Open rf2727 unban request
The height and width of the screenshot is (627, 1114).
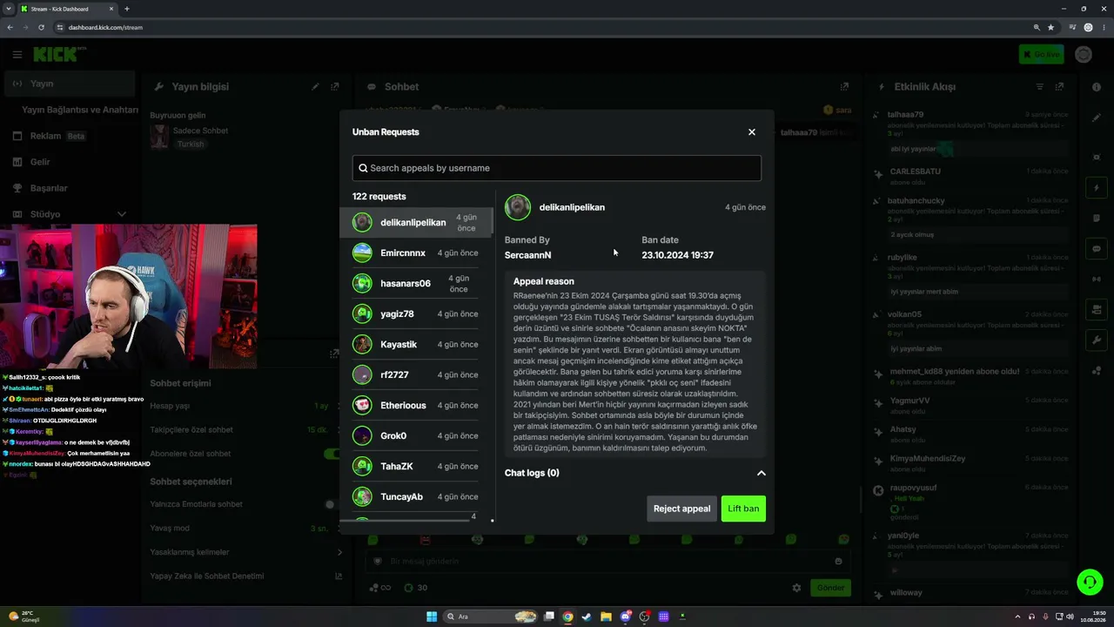coord(415,374)
